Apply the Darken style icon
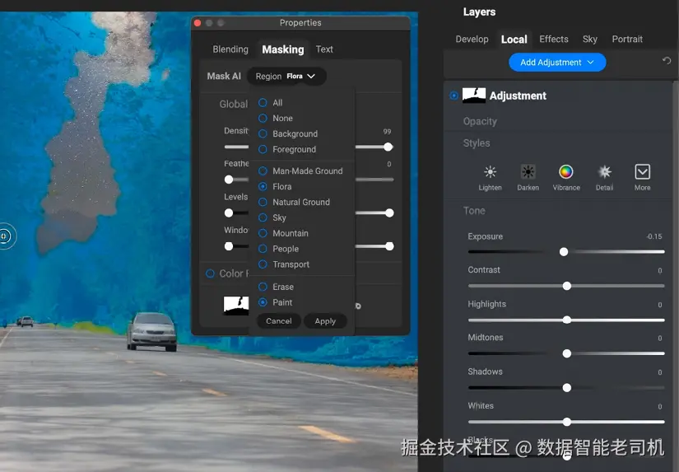The height and width of the screenshot is (472, 679). (528, 172)
